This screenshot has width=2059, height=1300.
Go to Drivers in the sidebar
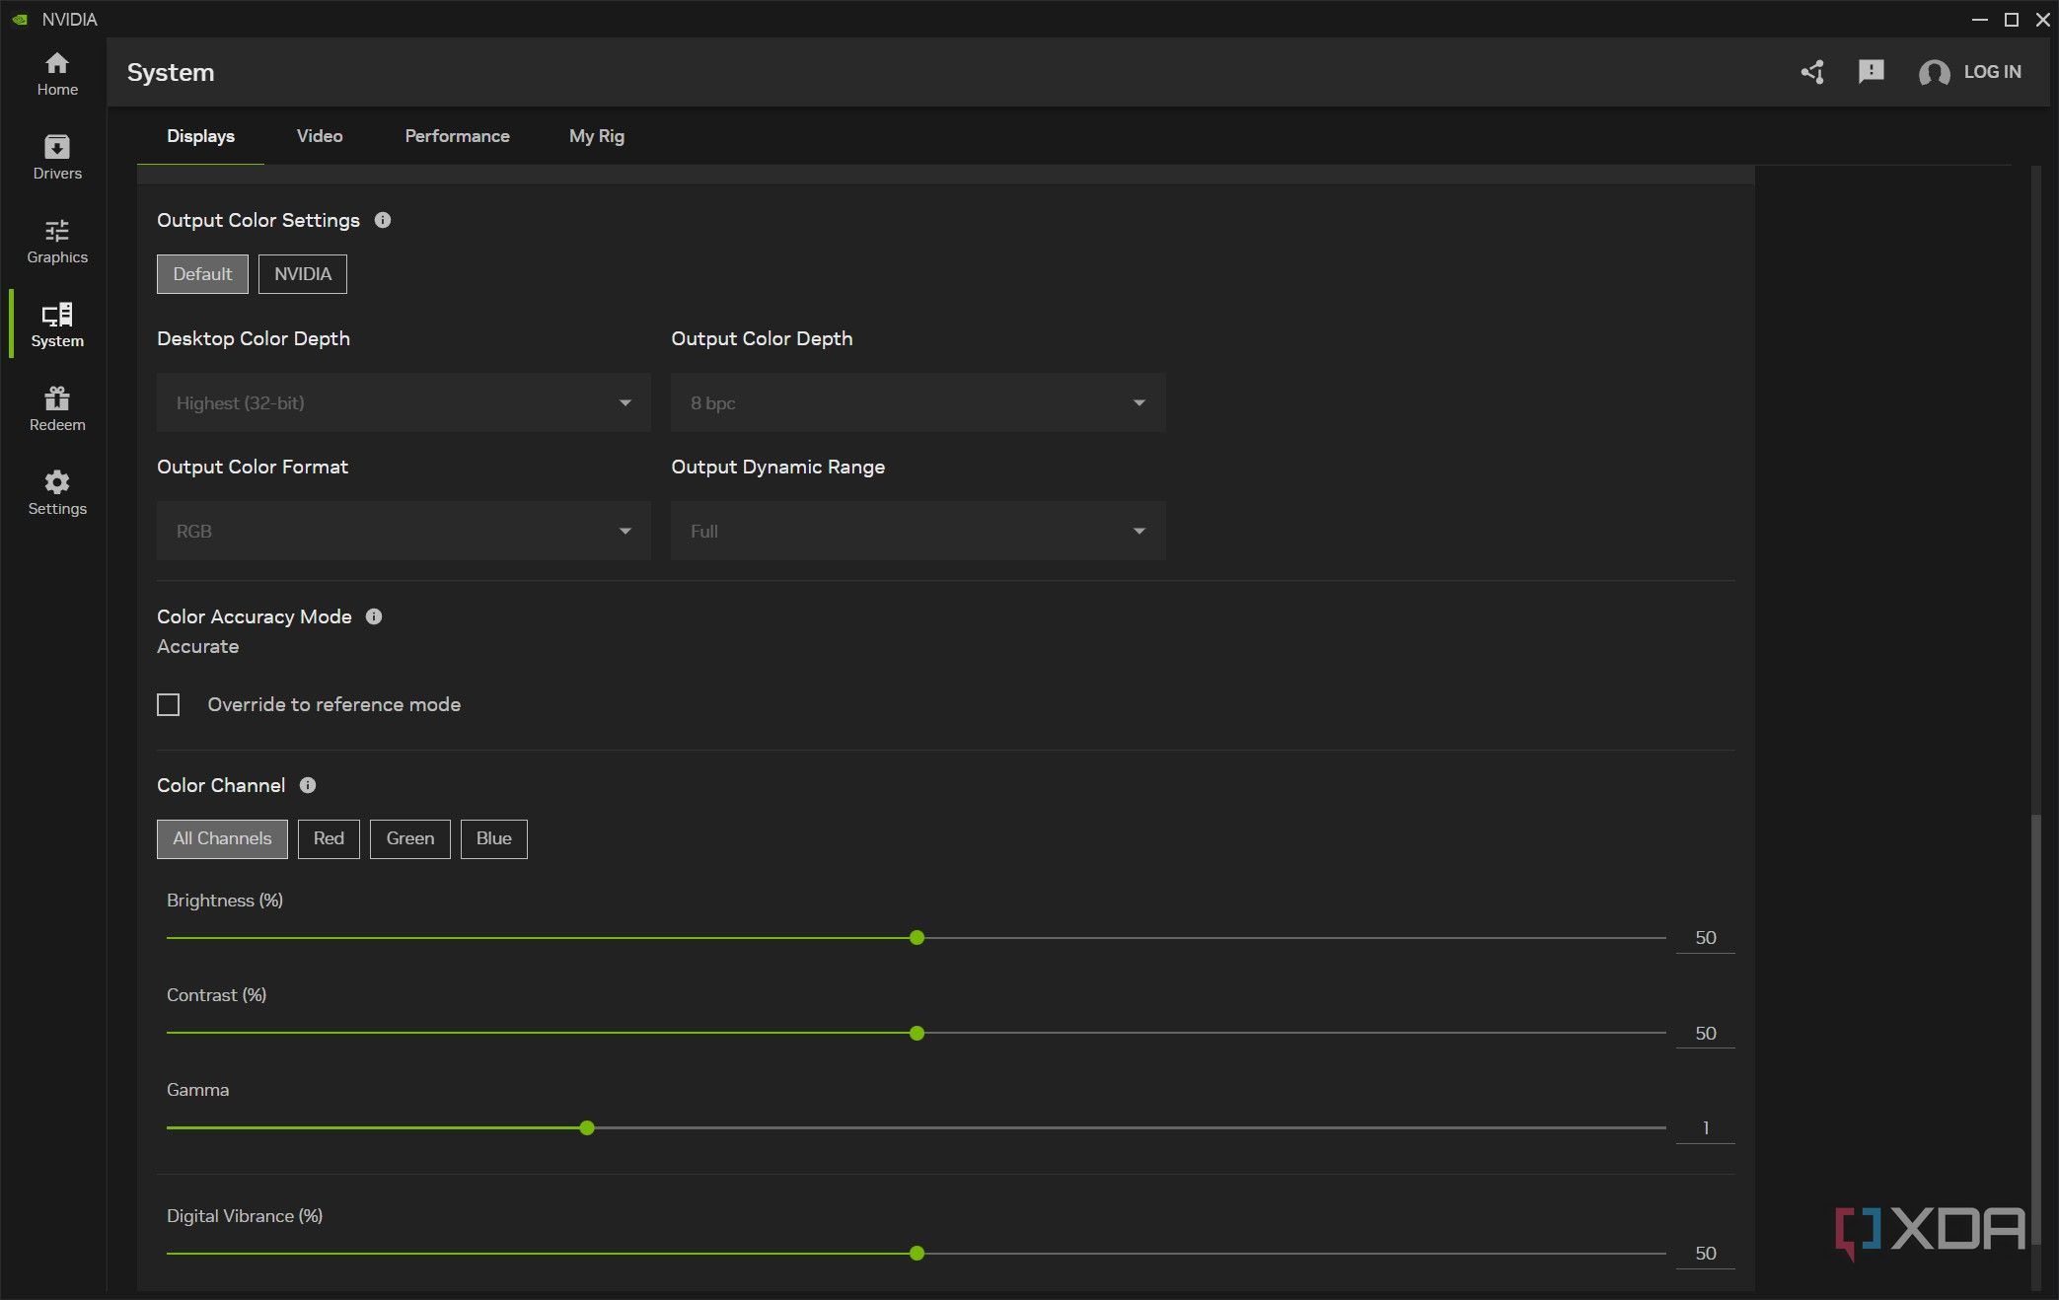57,158
